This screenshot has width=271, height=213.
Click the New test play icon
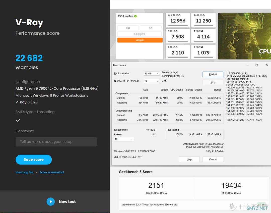pos(51,202)
